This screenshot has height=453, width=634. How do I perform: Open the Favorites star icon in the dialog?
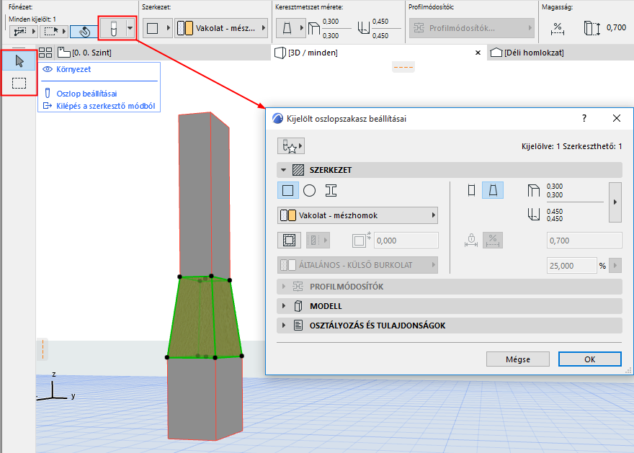point(290,146)
